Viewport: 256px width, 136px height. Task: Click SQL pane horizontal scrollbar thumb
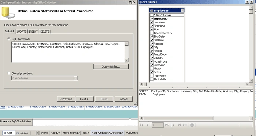(178, 118)
